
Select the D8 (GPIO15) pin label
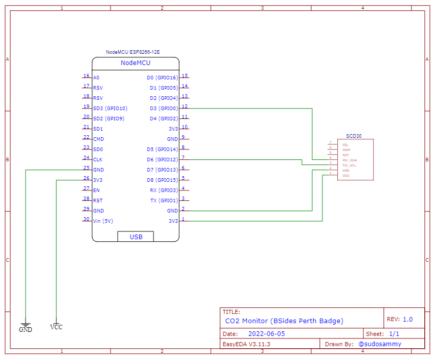click(162, 180)
